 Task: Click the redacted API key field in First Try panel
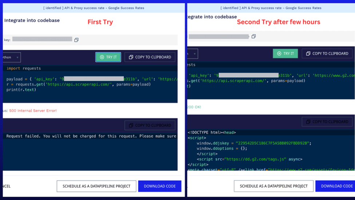point(42,39)
